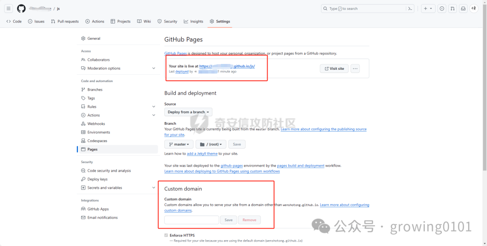Open 'Deploy from a branch' source dropdown

point(188,112)
